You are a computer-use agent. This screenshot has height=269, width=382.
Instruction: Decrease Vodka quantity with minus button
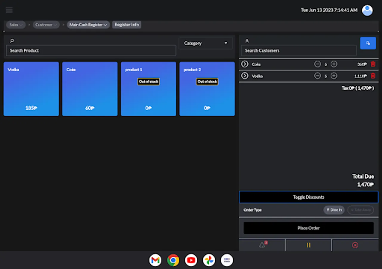coord(318,76)
